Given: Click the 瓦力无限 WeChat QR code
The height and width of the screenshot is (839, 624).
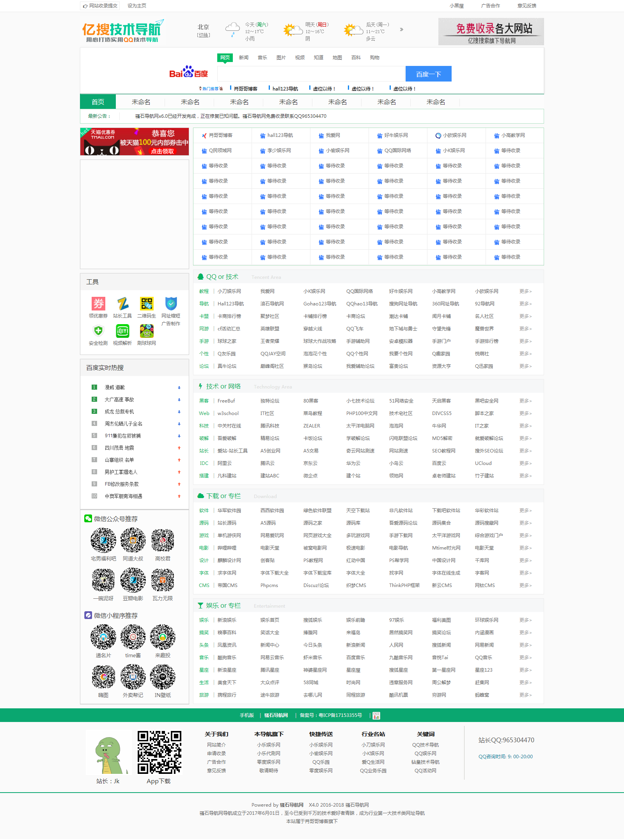Looking at the screenshot, I should (163, 580).
